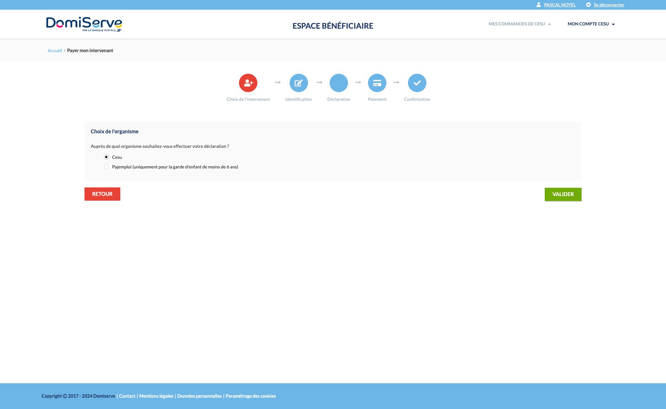The height and width of the screenshot is (409, 666).
Task: Open the MES COMMANDES DE CESU menu
Action: click(516, 24)
